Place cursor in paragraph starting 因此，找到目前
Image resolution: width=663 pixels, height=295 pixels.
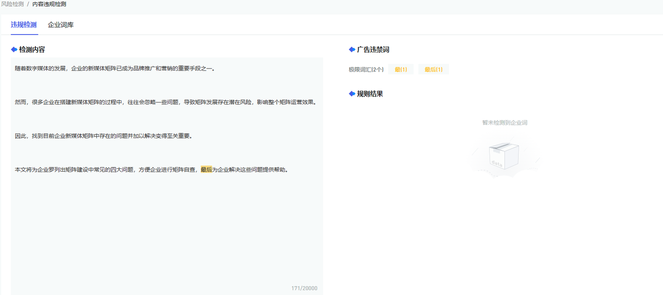click(103, 136)
